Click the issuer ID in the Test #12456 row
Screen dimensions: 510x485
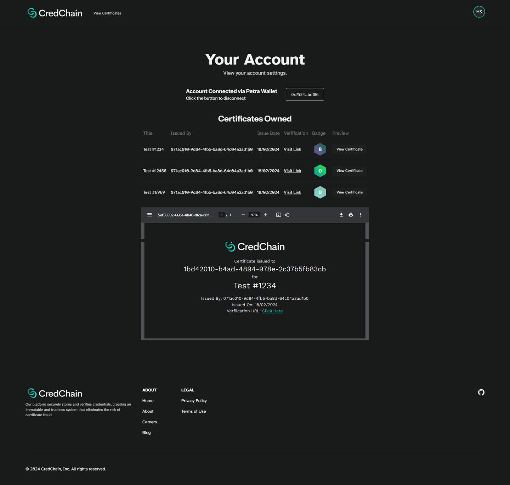point(212,171)
